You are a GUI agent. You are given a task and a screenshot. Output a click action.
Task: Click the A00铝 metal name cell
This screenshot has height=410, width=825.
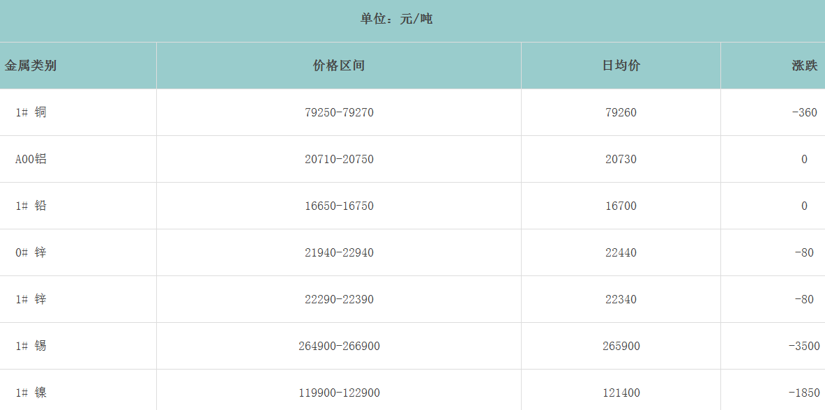point(31,159)
